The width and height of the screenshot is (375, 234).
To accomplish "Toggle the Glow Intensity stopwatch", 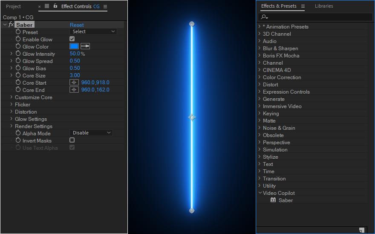I will coord(18,54).
